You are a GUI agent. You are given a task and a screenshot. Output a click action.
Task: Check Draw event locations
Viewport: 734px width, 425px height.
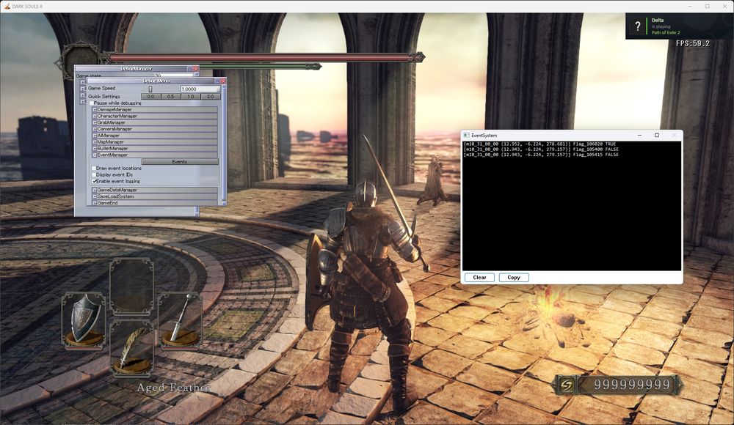pos(94,168)
